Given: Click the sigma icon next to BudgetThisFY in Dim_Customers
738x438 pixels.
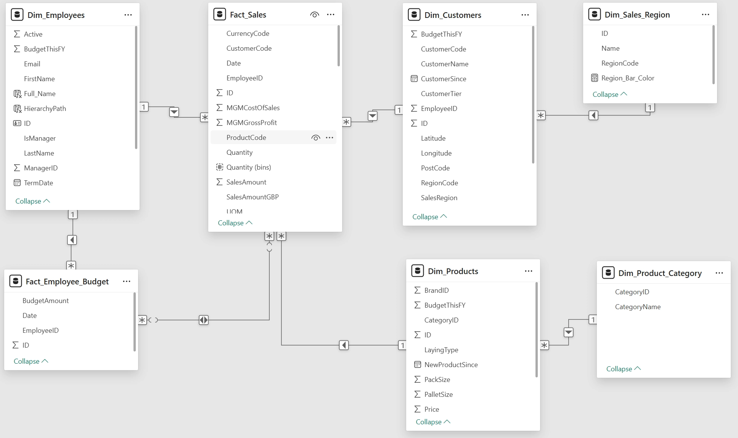Looking at the screenshot, I should pyautogui.click(x=414, y=34).
